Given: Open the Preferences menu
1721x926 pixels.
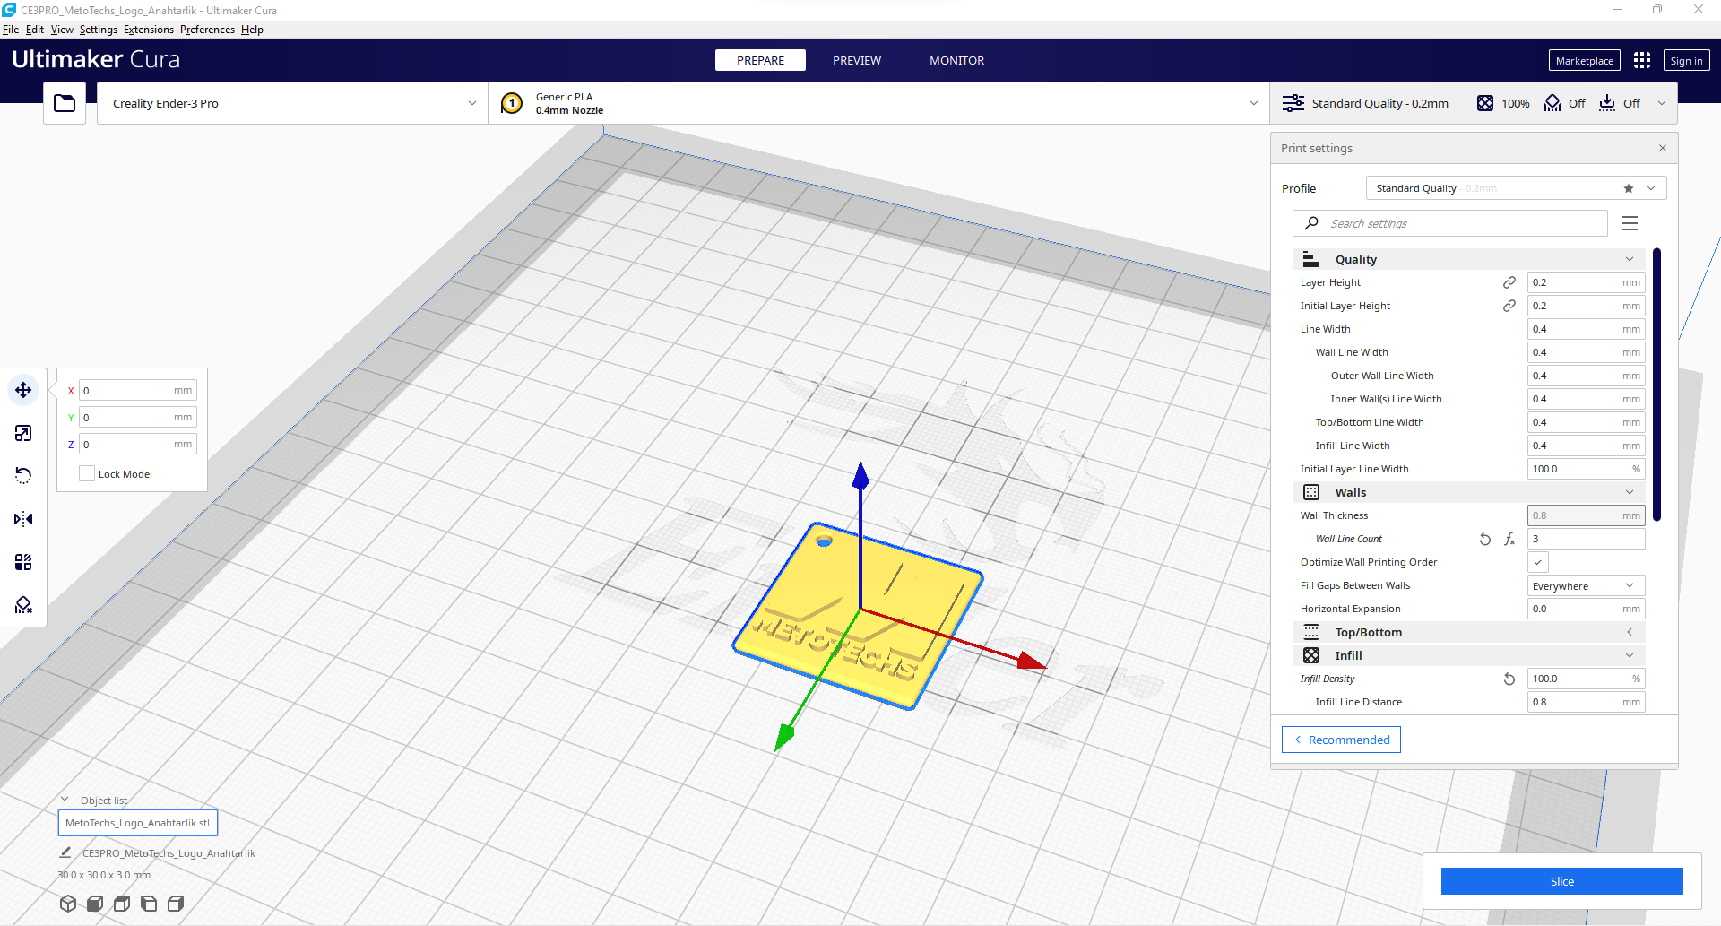Looking at the screenshot, I should pyautogui.click(x=207, y=29).
